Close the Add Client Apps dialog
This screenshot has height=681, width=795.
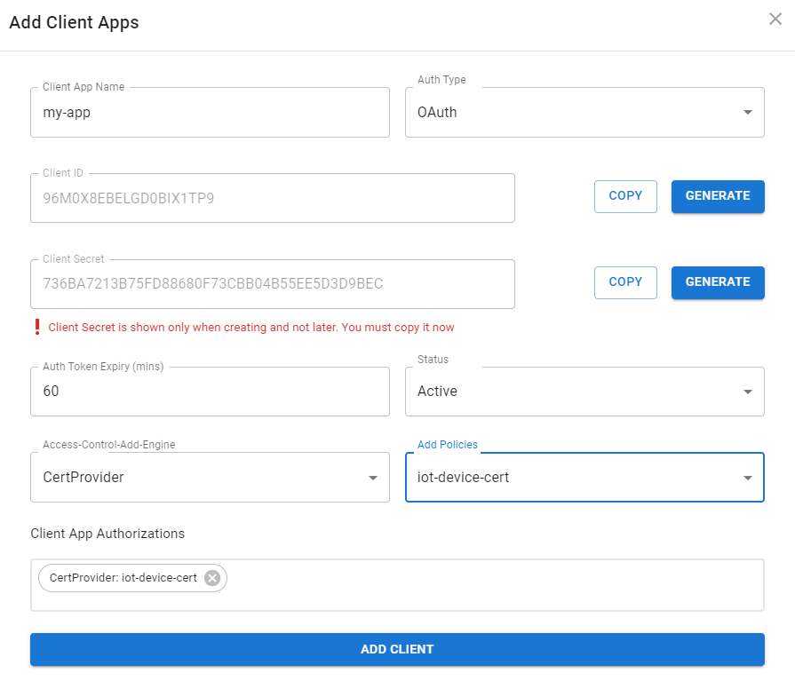coord(775,19)
